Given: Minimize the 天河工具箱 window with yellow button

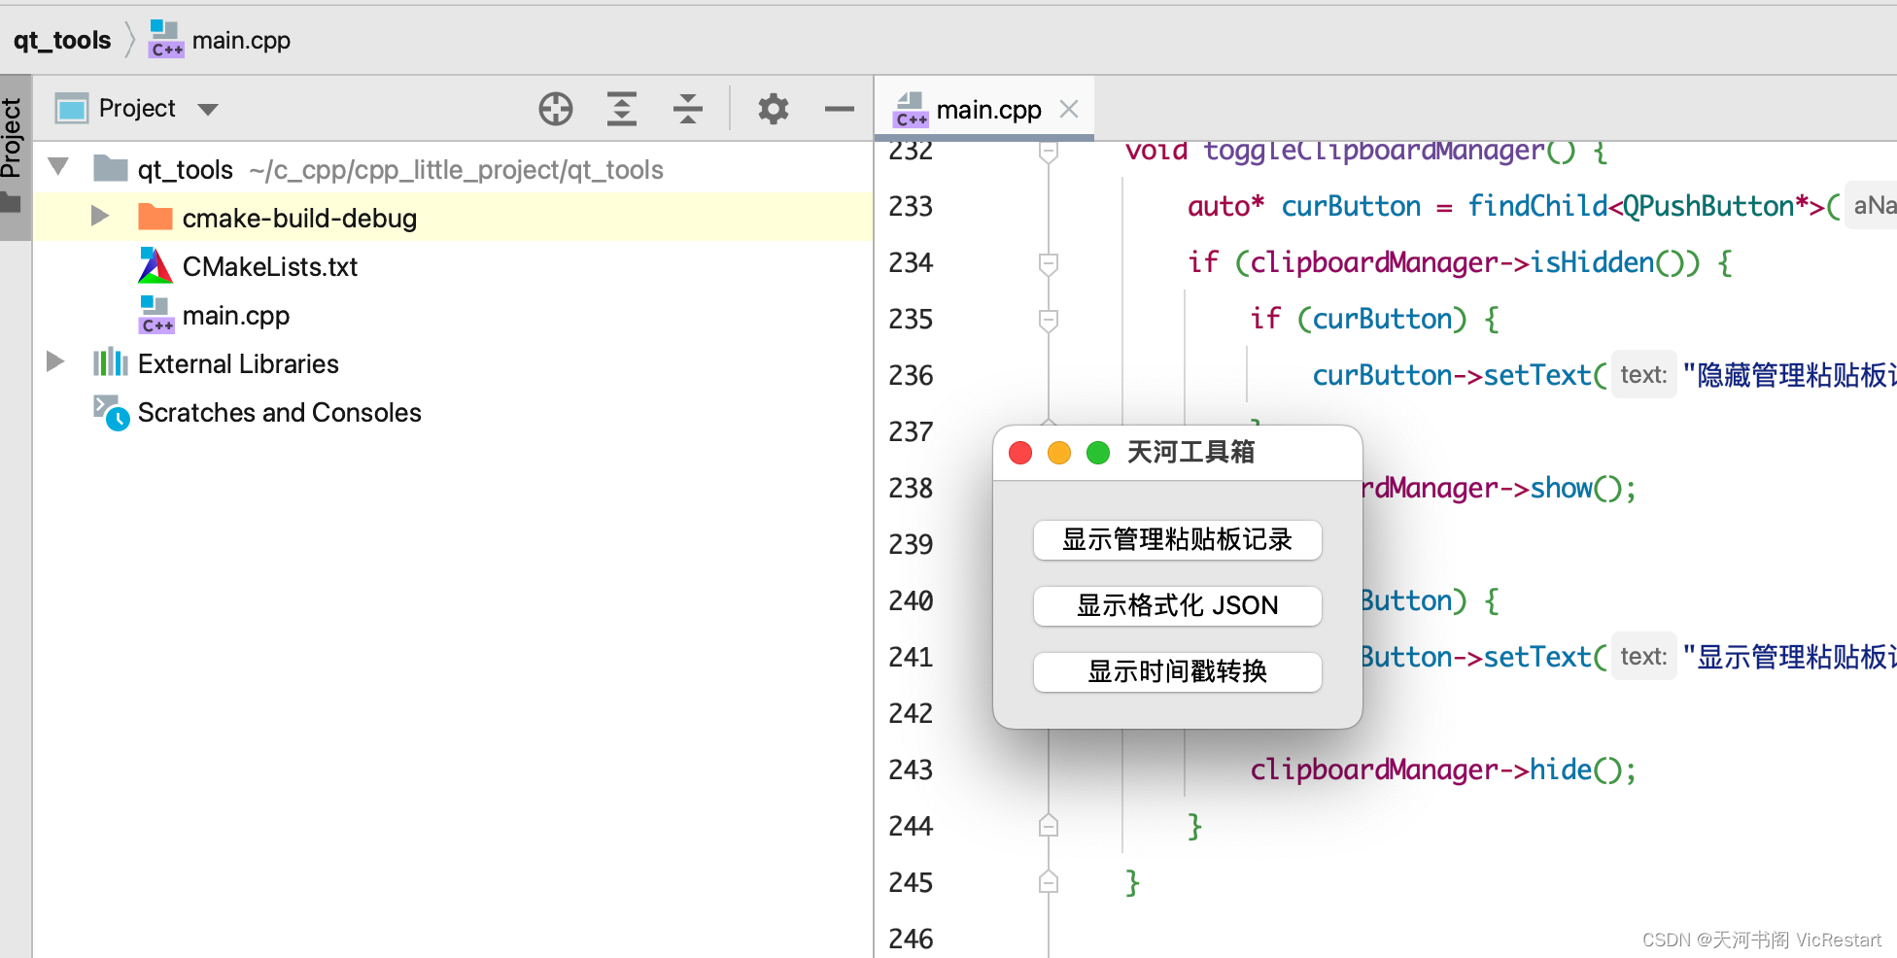Looking at the screenshot, I should [1059, 453].
